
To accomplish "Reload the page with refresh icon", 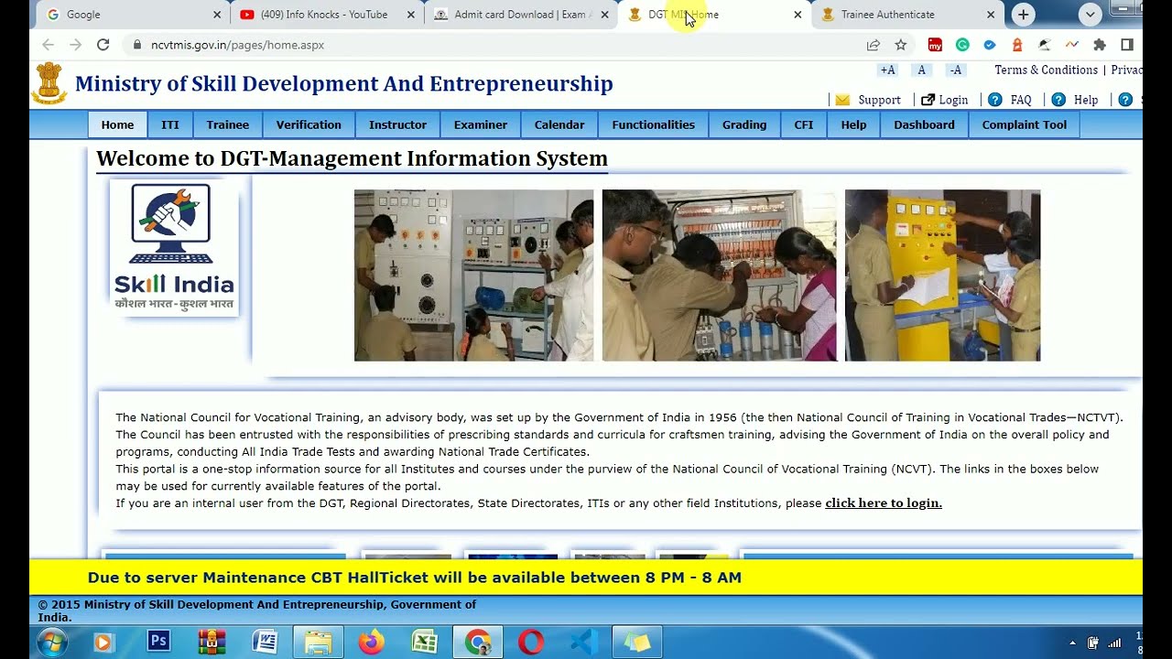I will click(103, 45).
